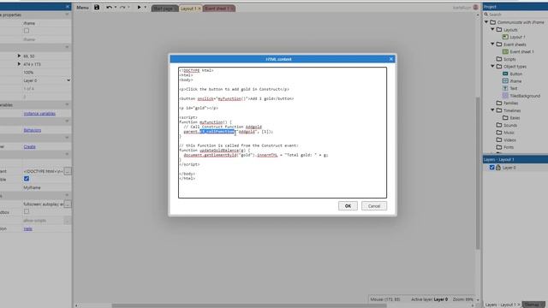Switch to the Layout 1 tab
The image size is (548, 308).
coord(188,9)
